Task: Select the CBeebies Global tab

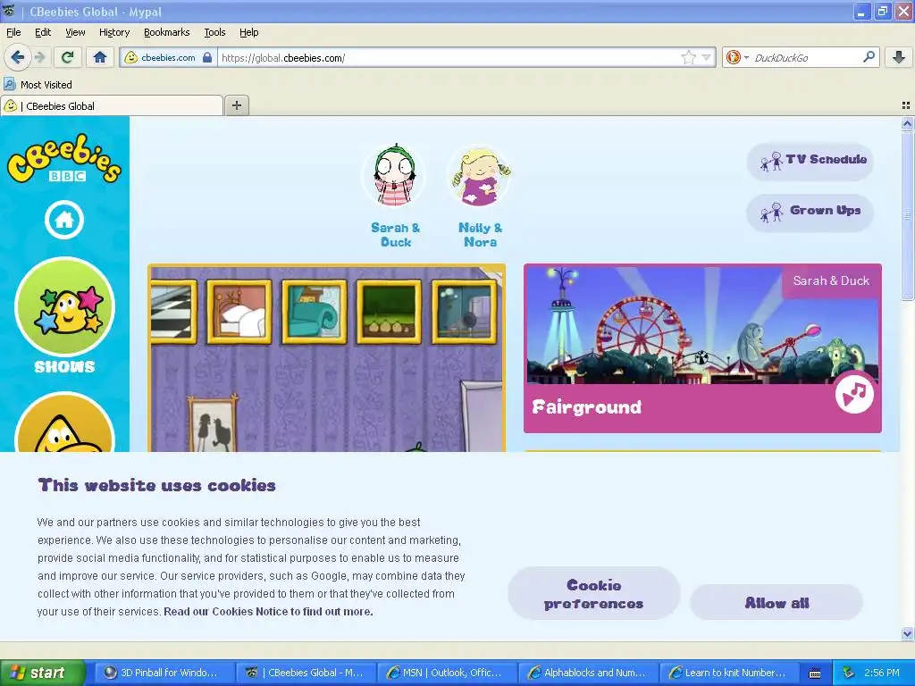Action: [112, 105]
